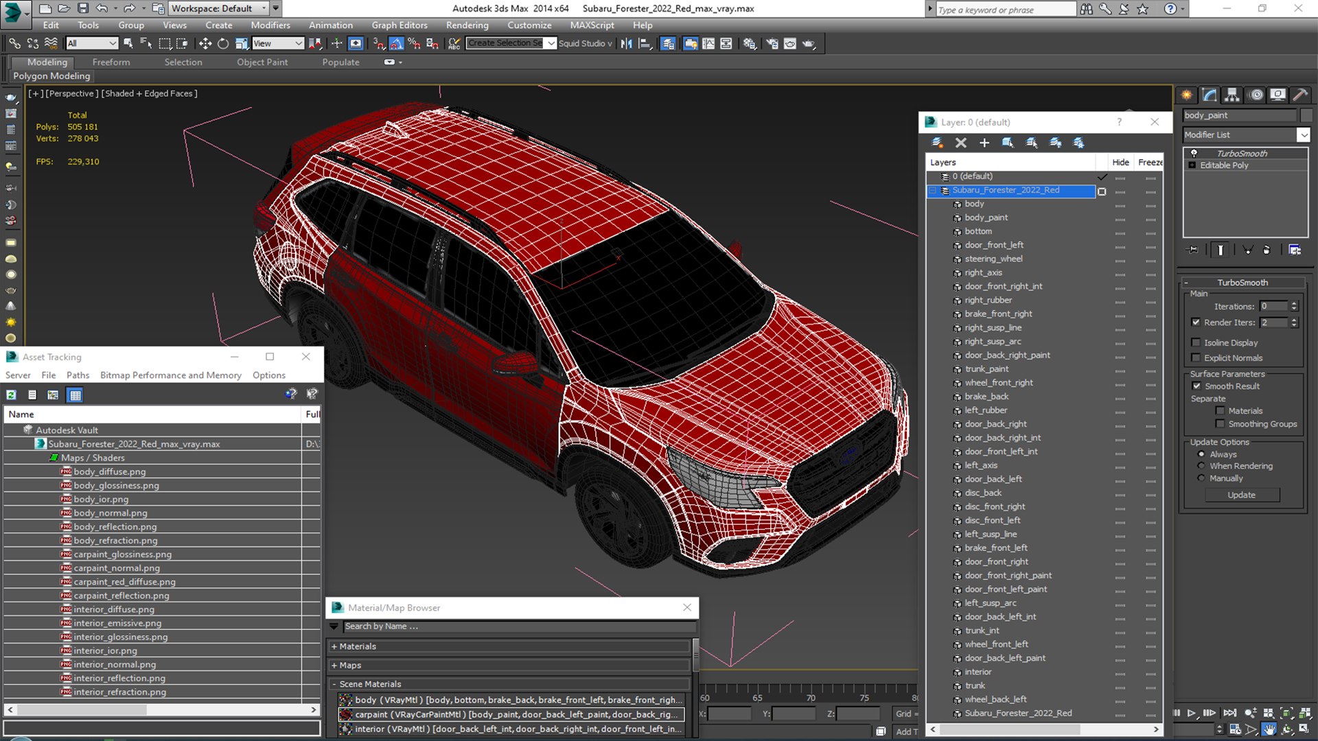The height and width of the screenshot is (741, 1318).
Task: Toggle the Angle Snap tool
Action: (396, 43)
